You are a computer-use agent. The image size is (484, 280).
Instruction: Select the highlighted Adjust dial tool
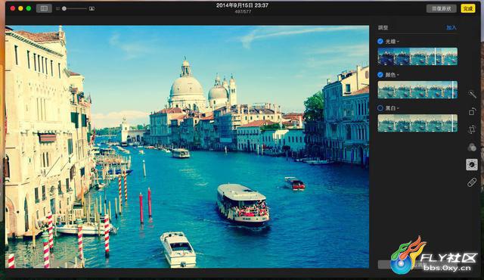(472, 165)
